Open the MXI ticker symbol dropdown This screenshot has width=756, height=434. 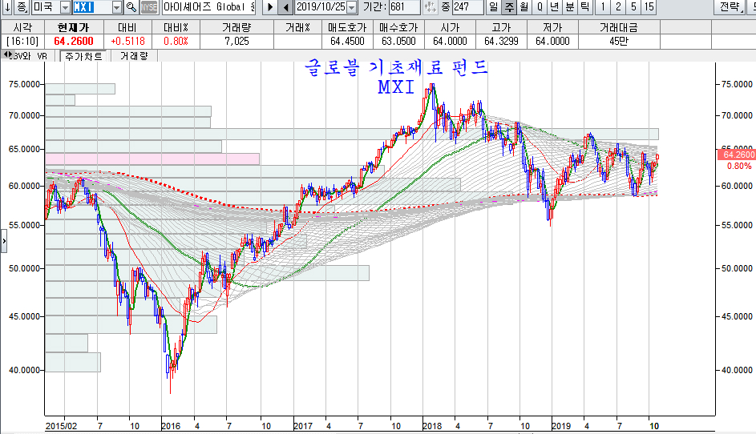[117, 7]
